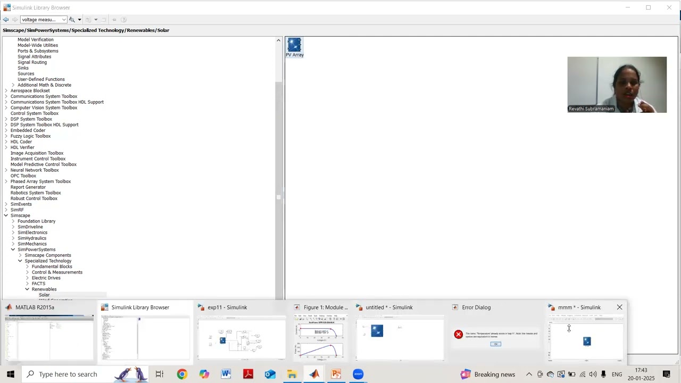Open the voltage measurement search combo box
Screen dimensions: 681x383
[x=44, y=20]
